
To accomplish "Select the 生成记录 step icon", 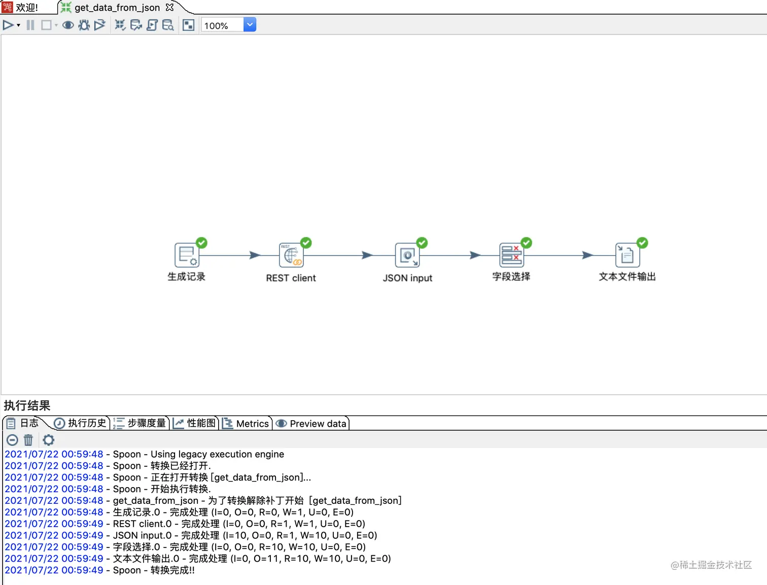I will [187, 255].
